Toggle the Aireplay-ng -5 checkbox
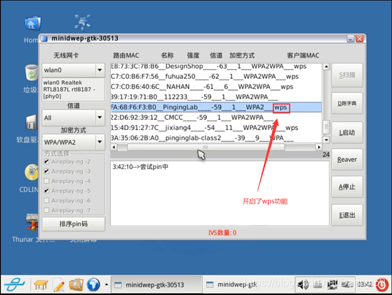This screenshot has height=295, width=392. 46,191
